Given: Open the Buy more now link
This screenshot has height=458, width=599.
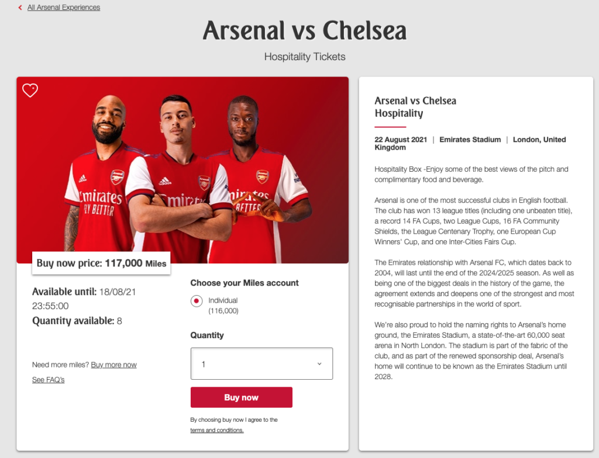Looking at the screenshot, I should (114, 365).
